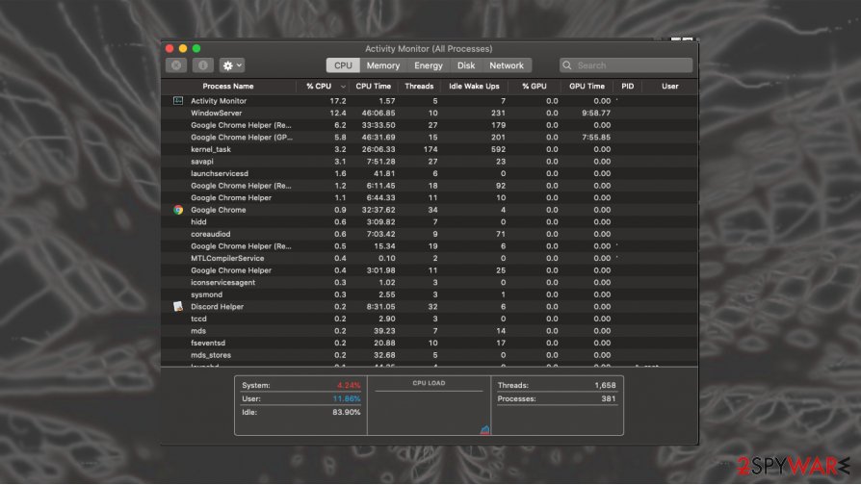The image size is (861, 485).
Task: Click WindowServer GPU time 9:58.77
Action: [x=596, y=113]
